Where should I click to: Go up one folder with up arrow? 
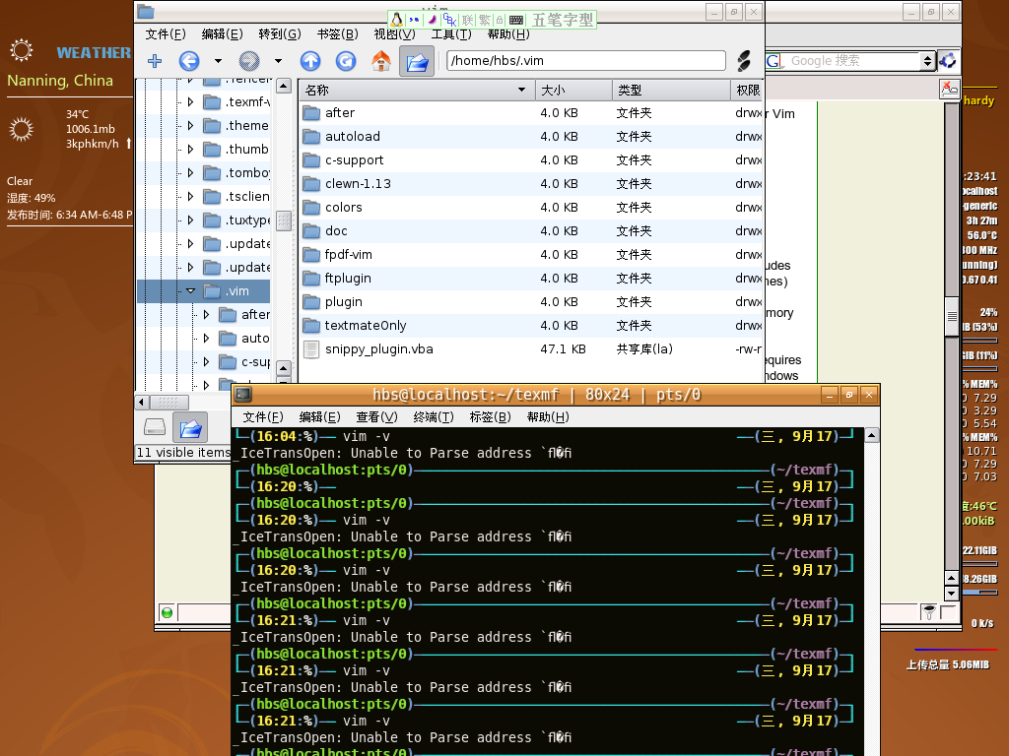[x=310, y=61]
